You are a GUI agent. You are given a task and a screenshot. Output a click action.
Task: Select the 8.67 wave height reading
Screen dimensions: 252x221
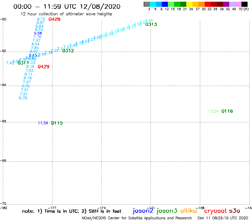click(x=40, y=23)
